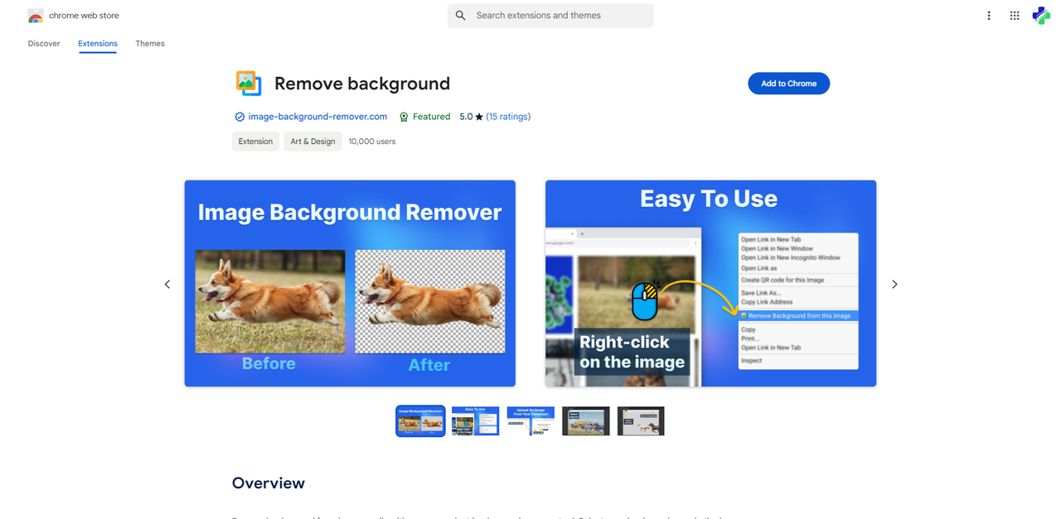The height and width of the screenshot is (519, 1061).
Task: Click the Remove background extension logo
Action: click(249, 84)
